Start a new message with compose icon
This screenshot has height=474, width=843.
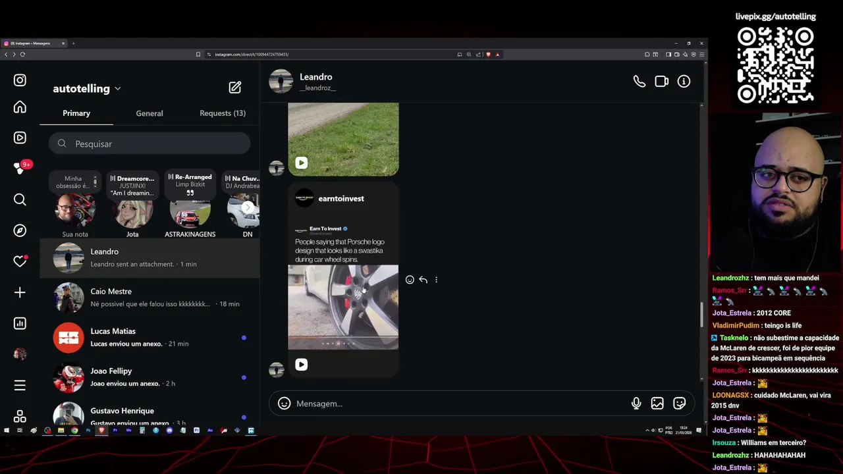point(235,88)
